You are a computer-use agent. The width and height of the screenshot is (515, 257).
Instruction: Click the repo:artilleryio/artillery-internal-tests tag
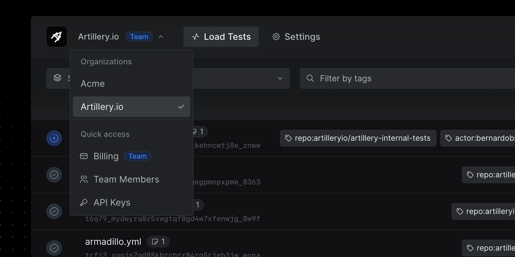(x=358, y=138)
